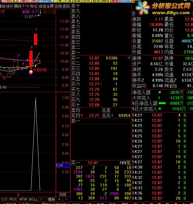This screenshot has width=193, height=204.
Task: Show more indicators with > arrow
Action: click(x=41, y=199)
